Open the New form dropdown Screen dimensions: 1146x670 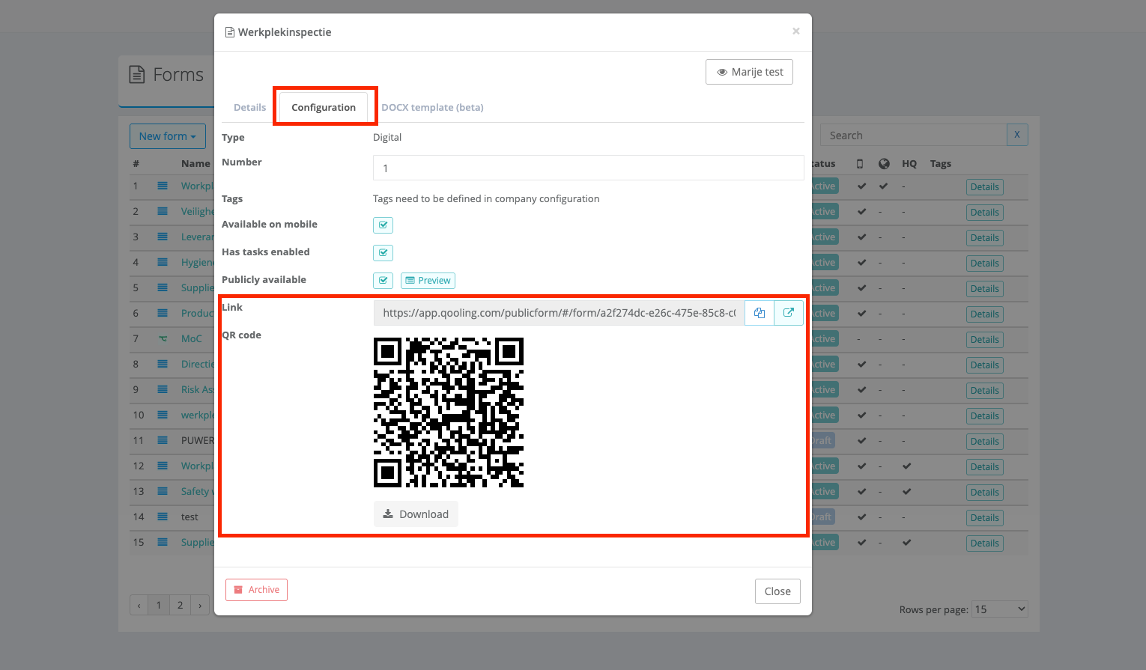click(x=168, y=136)
